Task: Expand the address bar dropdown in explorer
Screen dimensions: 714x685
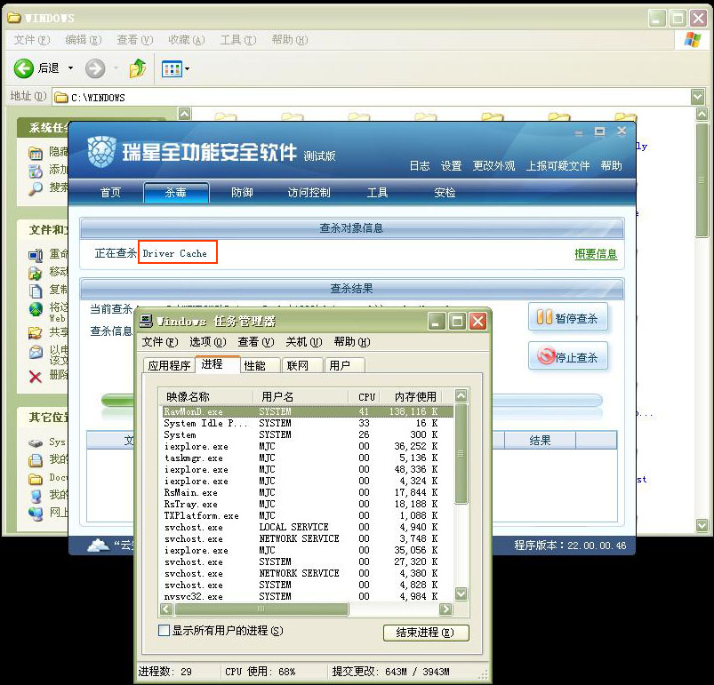Action: 697,97
